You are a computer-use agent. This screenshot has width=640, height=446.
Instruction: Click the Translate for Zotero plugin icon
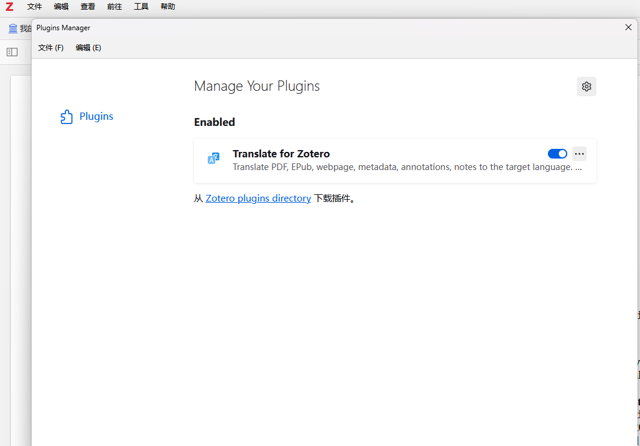(x=213, y=158)
